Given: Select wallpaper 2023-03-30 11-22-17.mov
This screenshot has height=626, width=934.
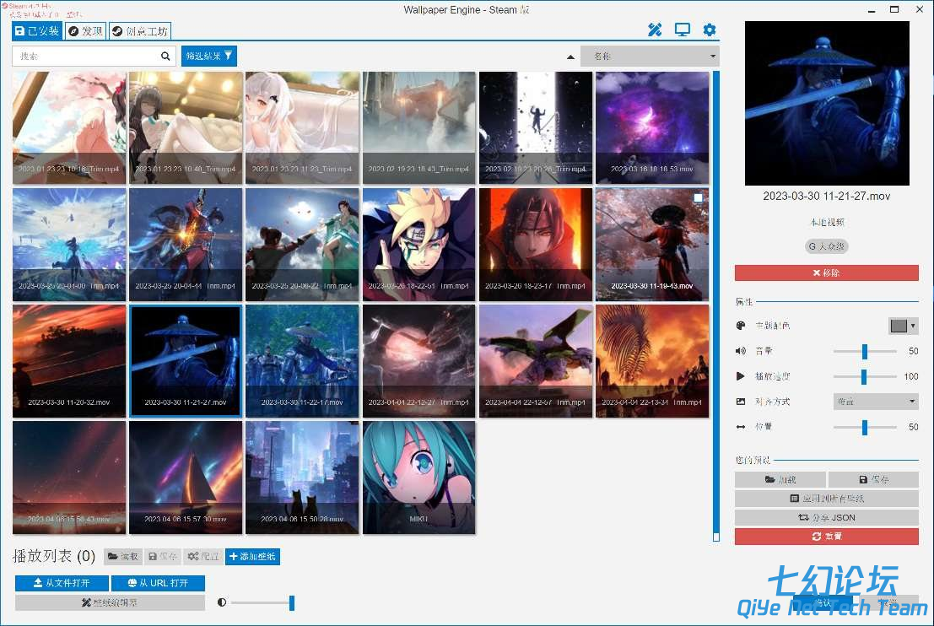Looking at the screenshot, I should [x=302, y=361].
